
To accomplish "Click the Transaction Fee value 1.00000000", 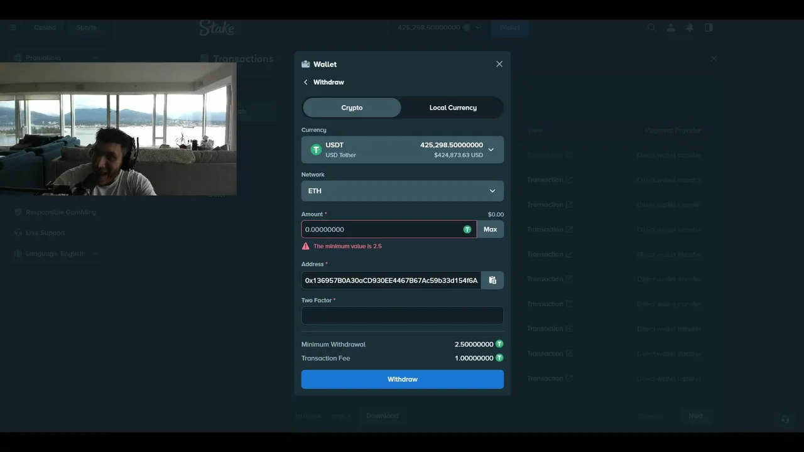I will (x=474, y=358).
